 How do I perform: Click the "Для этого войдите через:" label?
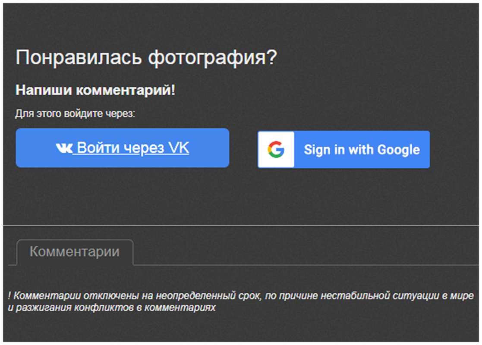[75, 114]
